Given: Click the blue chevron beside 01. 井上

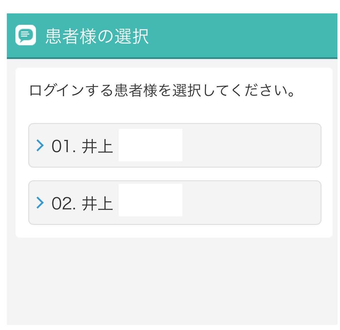Looking at the screenshot, I should point(40,145).
